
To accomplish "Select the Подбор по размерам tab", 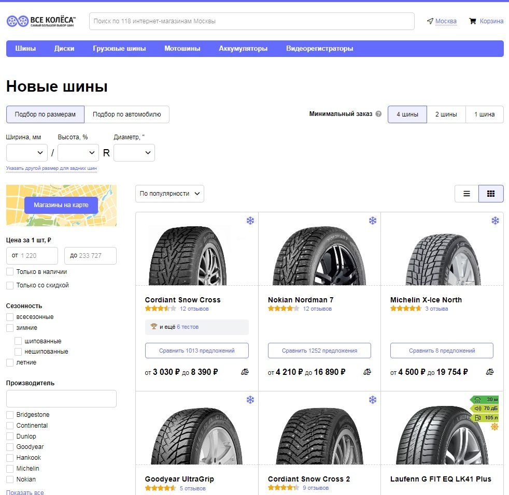I will [x=45, y=114].
